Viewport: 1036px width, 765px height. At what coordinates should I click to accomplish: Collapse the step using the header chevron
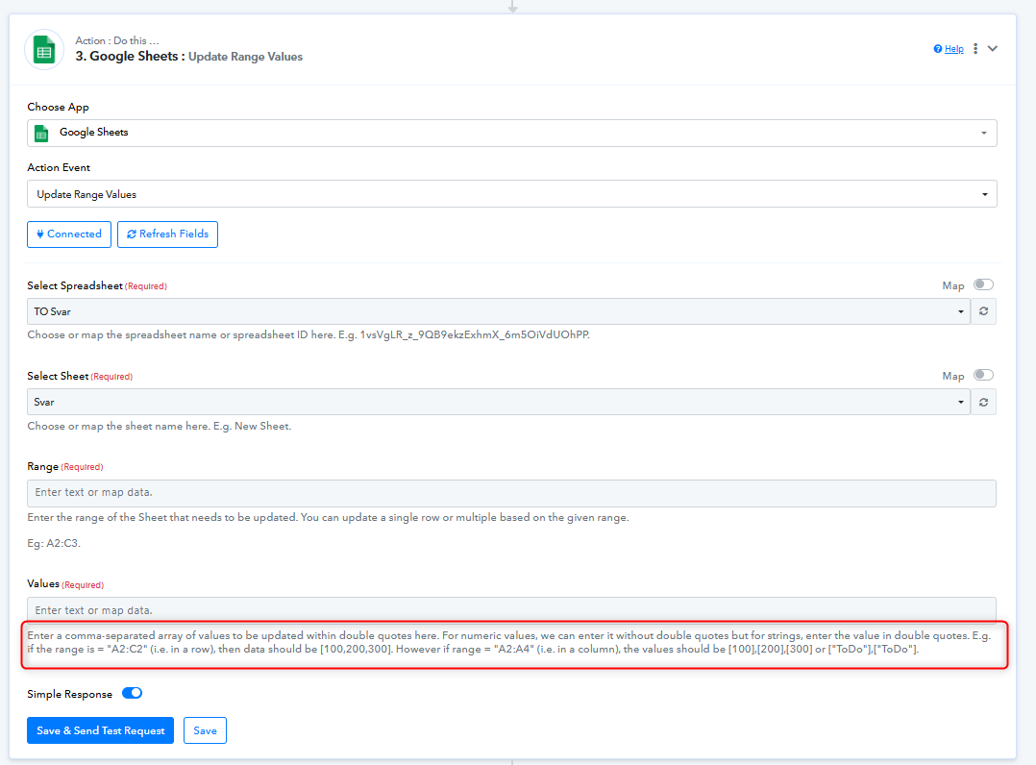point(993,49)
